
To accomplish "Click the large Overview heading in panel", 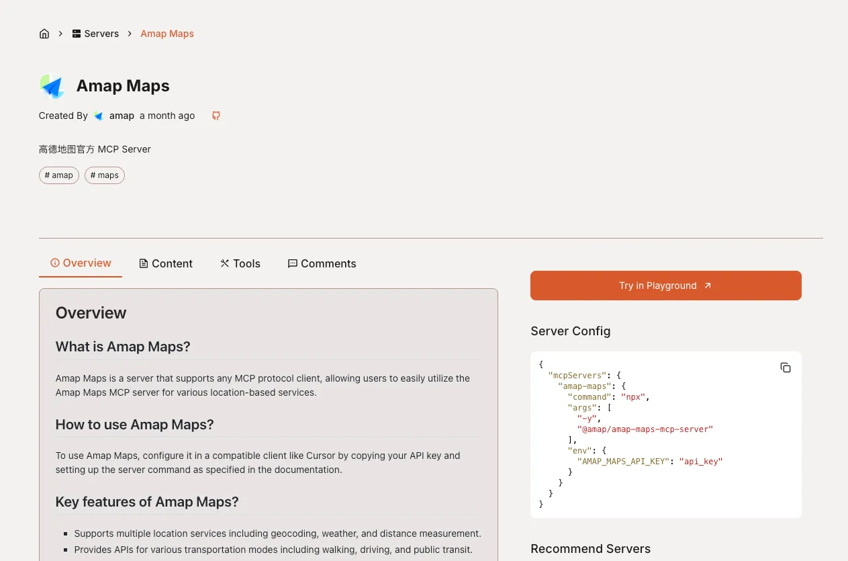I will tap(91, 313).
